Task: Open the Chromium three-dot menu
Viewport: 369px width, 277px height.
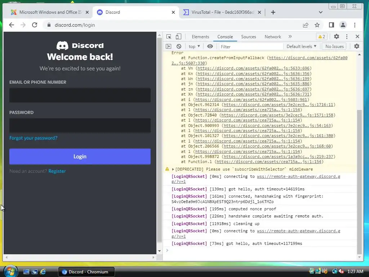Action: point(355,25)
